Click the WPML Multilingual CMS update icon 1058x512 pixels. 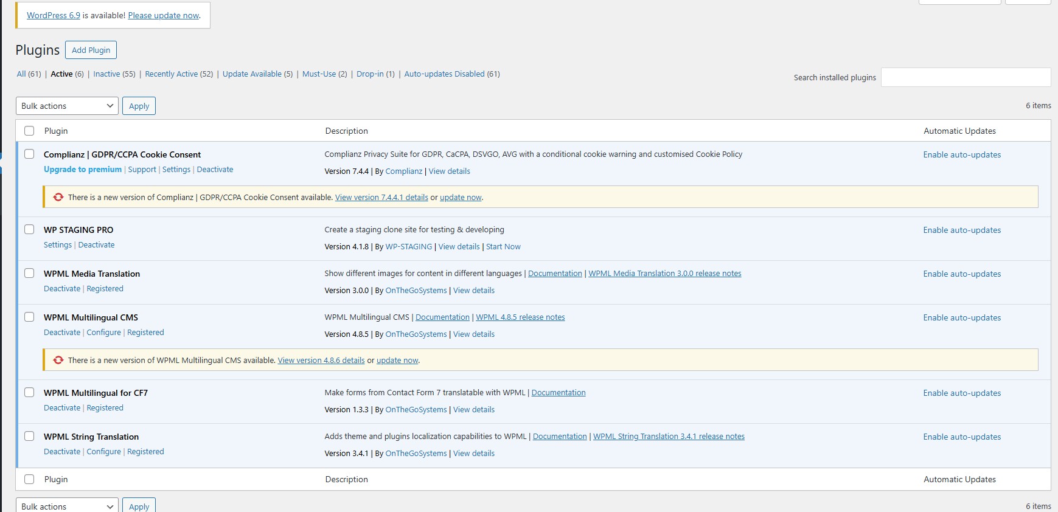tap(58, 360)
